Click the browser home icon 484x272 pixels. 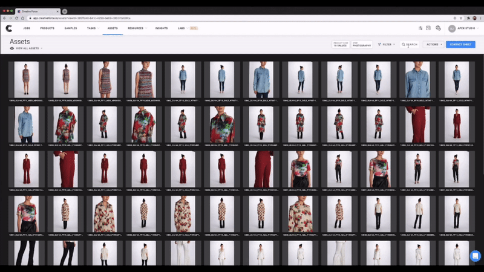click(x=22, y=18)
